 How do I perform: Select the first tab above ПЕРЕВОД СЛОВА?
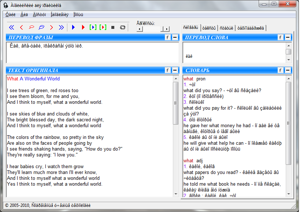(190, 27)
